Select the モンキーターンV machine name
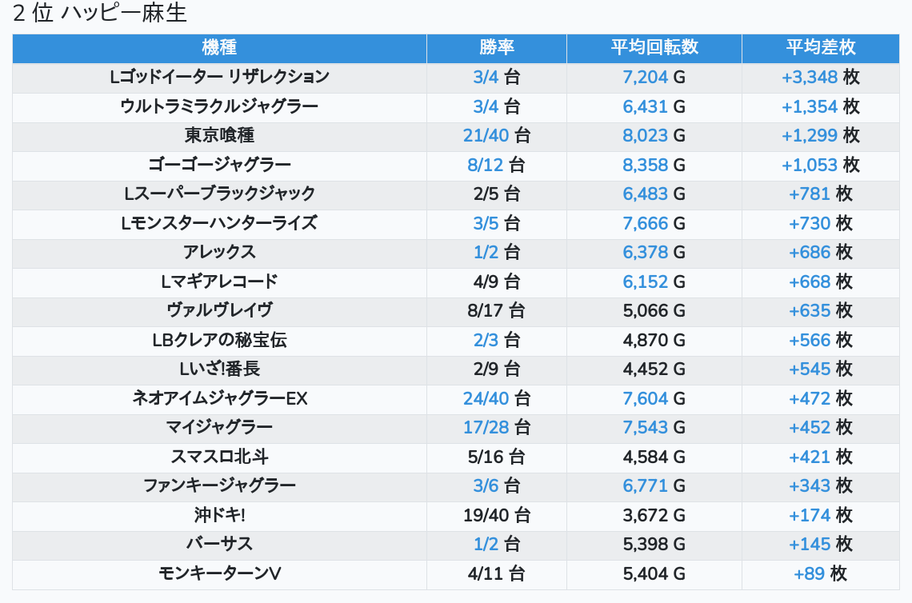 [x=219, y=573]
